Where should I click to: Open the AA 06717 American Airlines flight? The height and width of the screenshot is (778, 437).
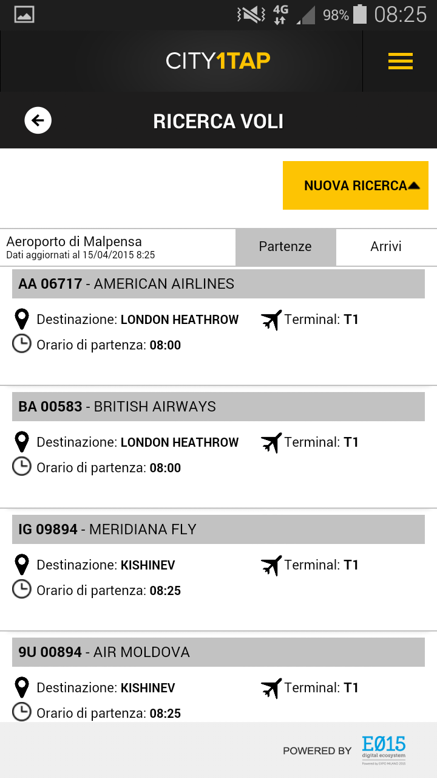tap(218, 284)
